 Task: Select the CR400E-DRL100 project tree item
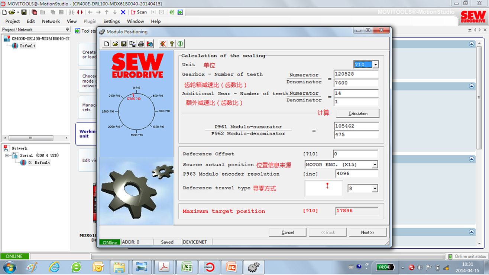pos(40,39)
